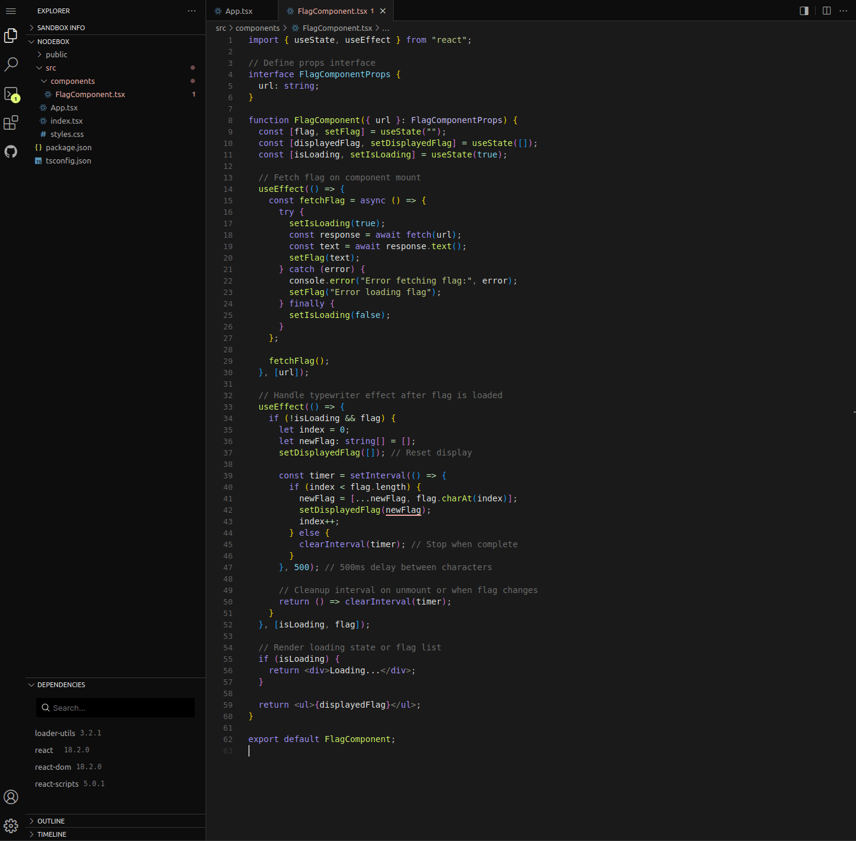Select the react-dom dependency
The width and height of the screenshot is (856, 841).
(x=68, y=767)
